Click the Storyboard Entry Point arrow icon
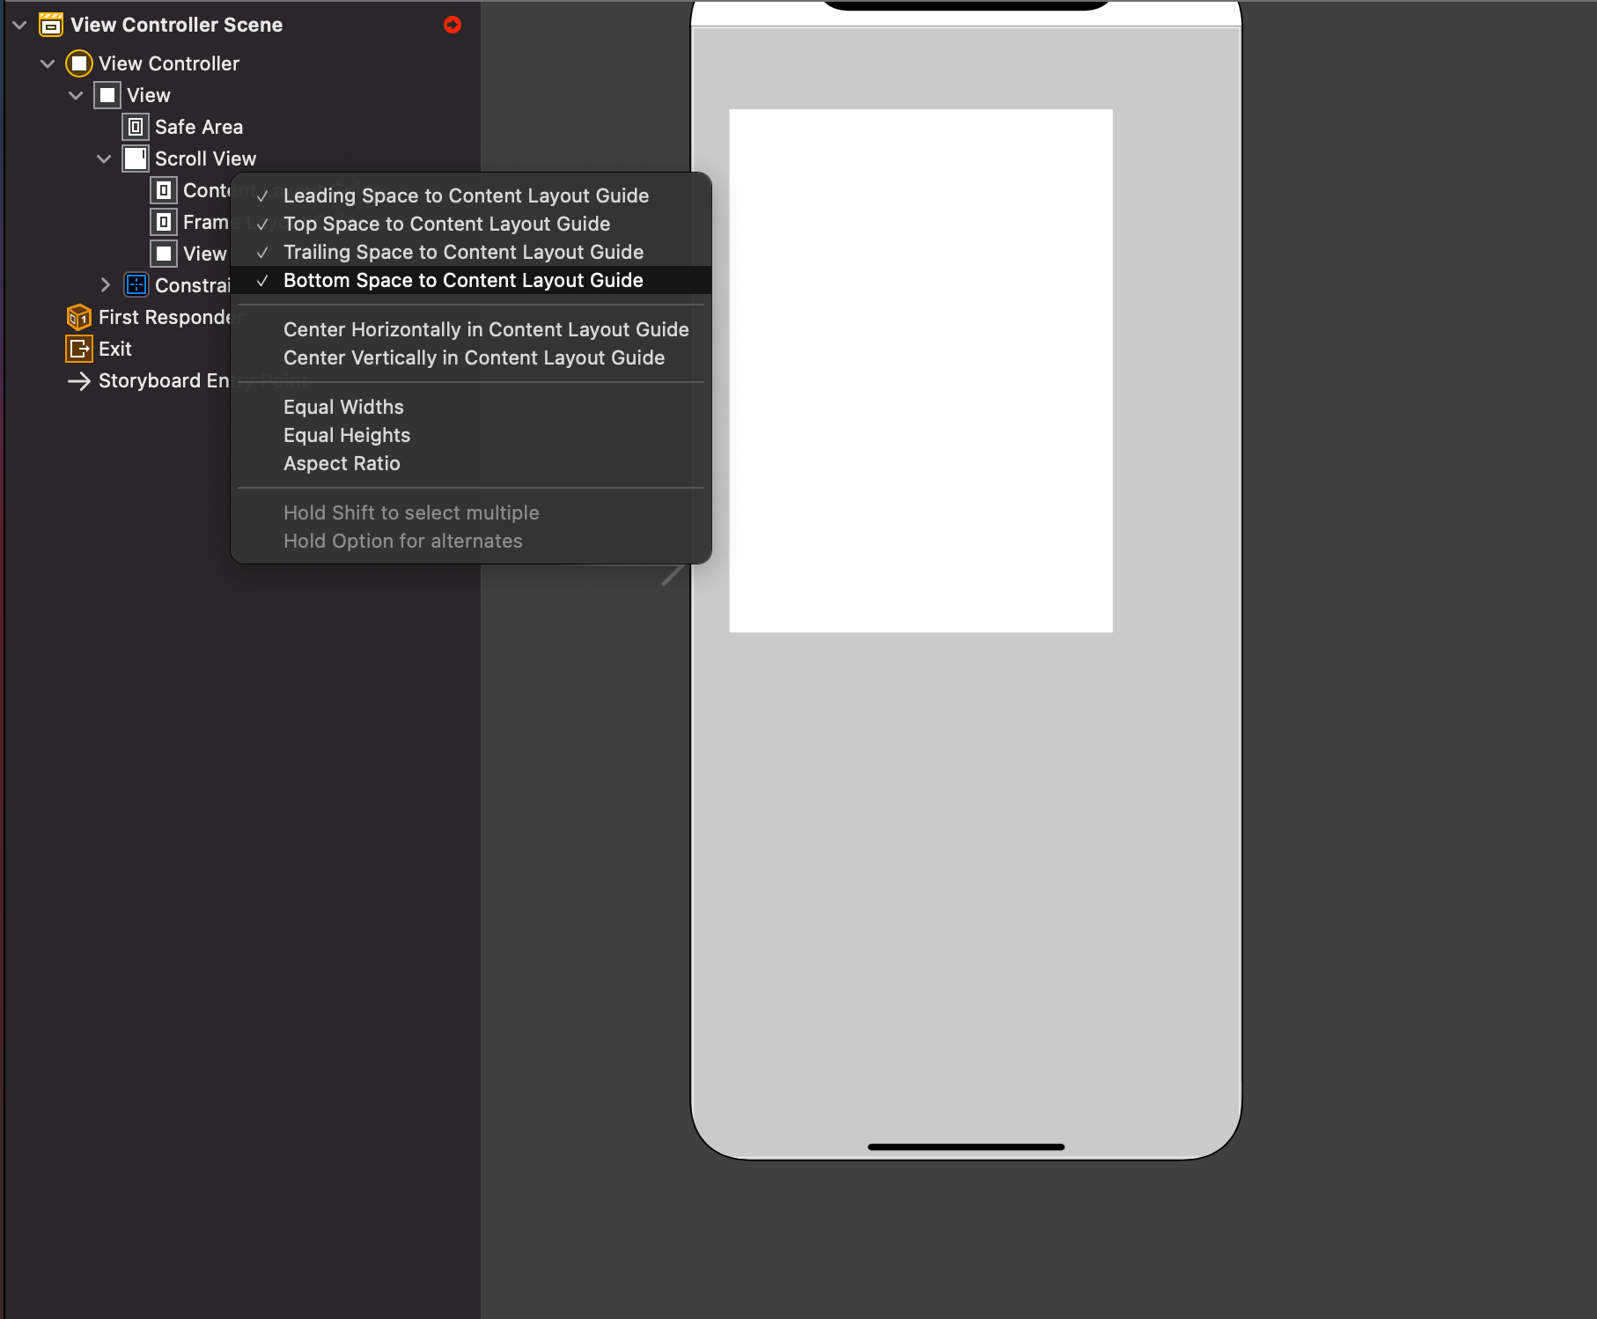Image resolution: width=1597 pixels, height=1319 pixels. pyautogui.click(x=79, y=380)
